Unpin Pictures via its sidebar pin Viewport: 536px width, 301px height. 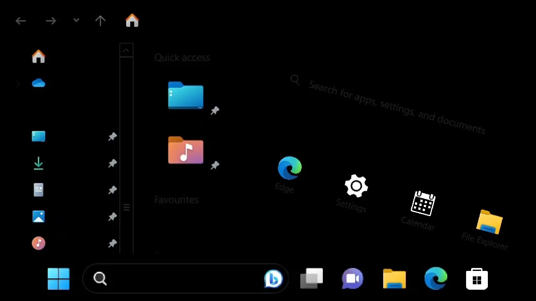(112, 217)
